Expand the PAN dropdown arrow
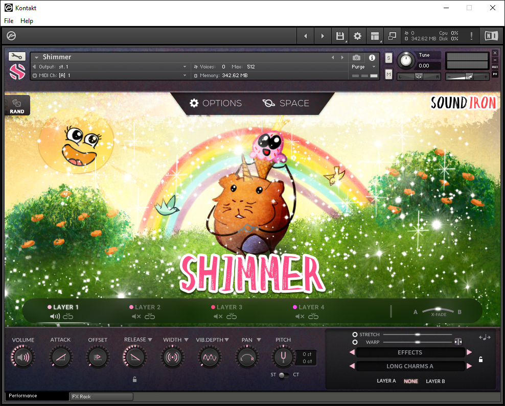This screenshot has width=505, height=406. pyautogui.click(x=259, y=340)
